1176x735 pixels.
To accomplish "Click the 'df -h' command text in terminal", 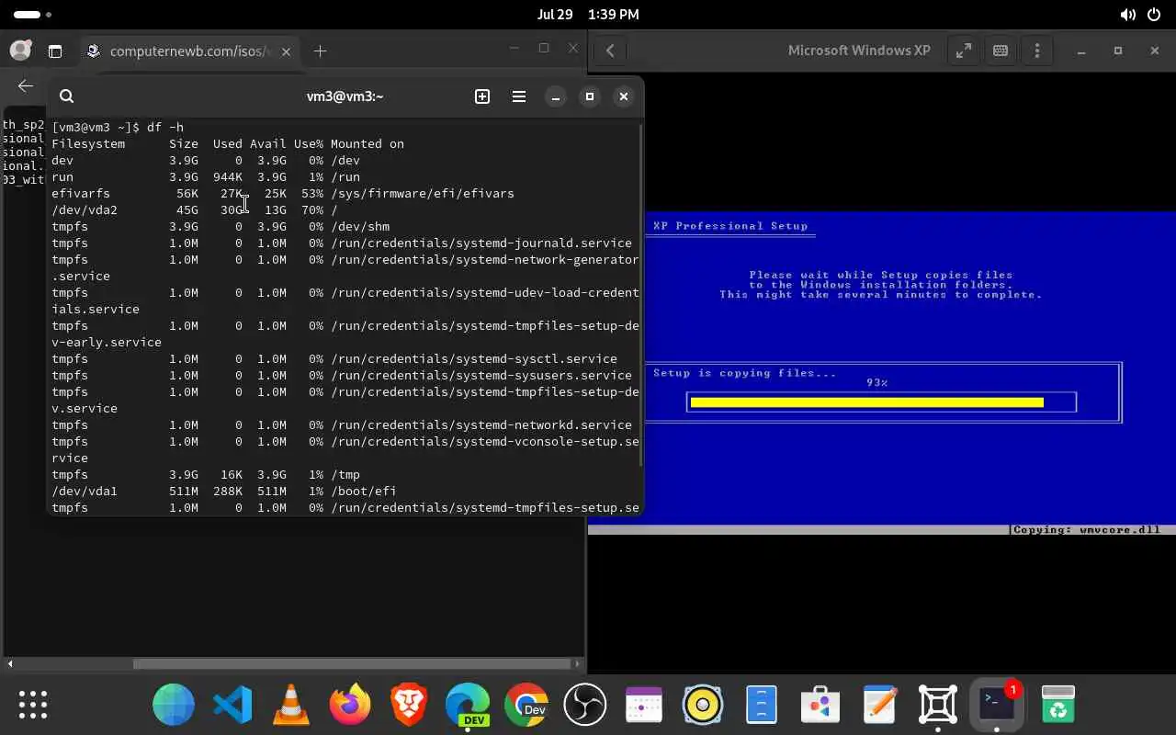I will (x=165, y=127).
